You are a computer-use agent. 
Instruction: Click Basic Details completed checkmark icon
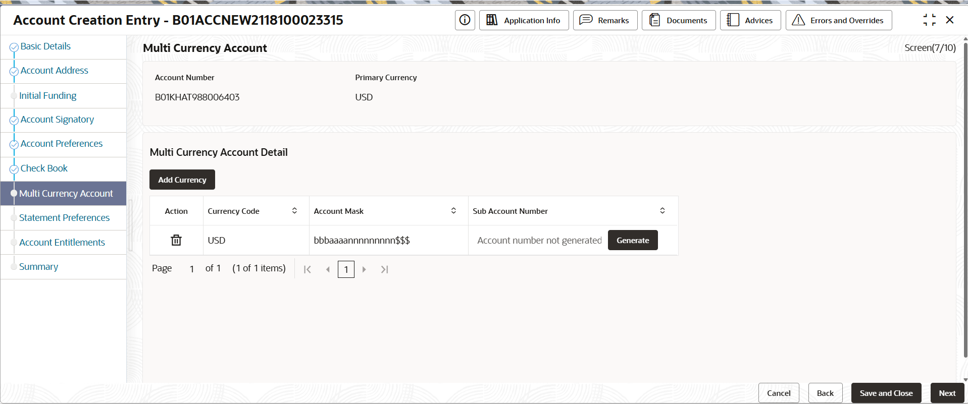pyautogui.click(x=14, y=47)
